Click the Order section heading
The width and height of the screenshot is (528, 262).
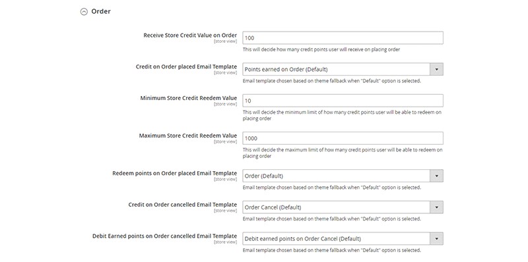(101, 11)
